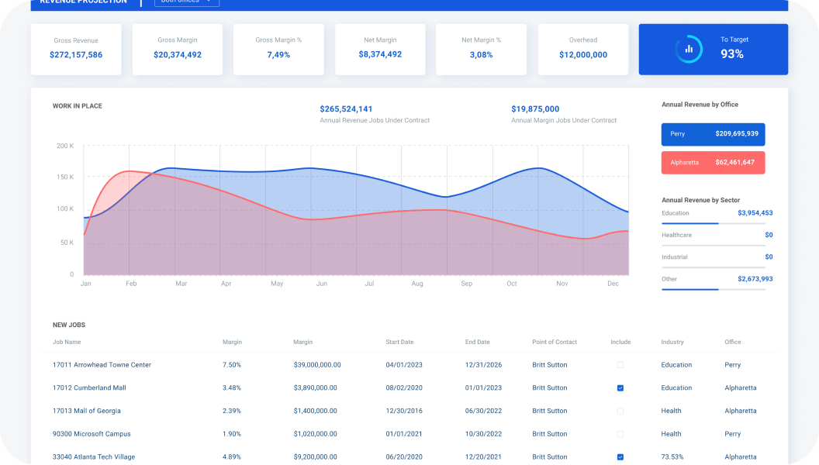Check Include box for 17013 Mall of Georgia
Viewport: 819px width, 465px height.
pos(620,411)
